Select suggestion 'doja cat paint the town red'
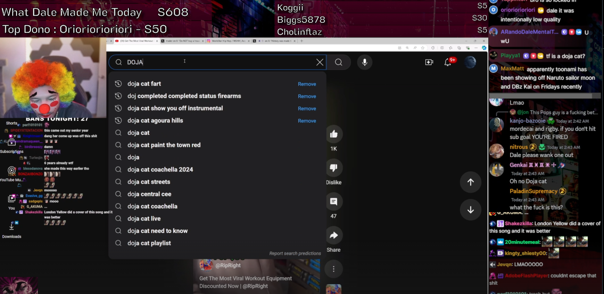This screenshot has height=294, width=604. pos(164,145)
